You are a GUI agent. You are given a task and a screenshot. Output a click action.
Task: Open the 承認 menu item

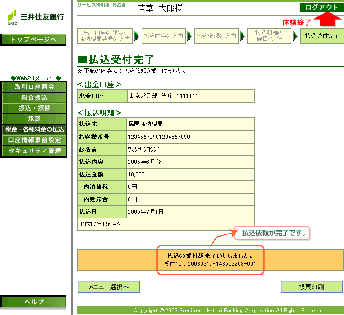pos(34,119)
